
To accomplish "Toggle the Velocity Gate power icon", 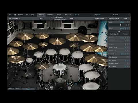I will [x=126, y=51].
